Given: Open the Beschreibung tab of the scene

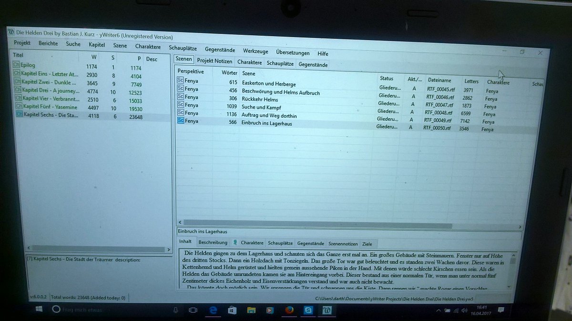Looking at the screenshot, I should click(213, 243).
